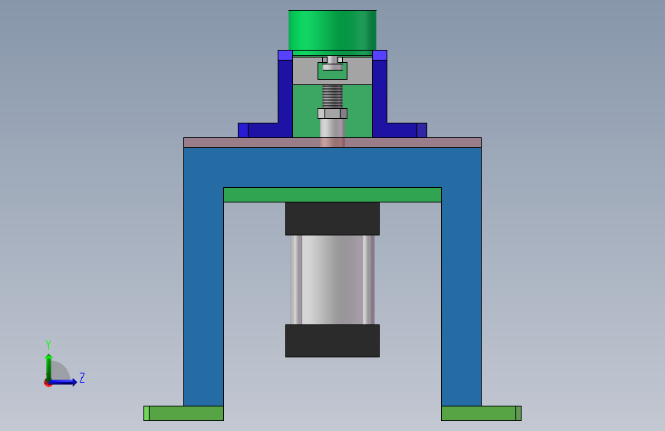Screen dimensions: 665x431
Task: Select the green Y axis arrow
Action: coord(49,367)
